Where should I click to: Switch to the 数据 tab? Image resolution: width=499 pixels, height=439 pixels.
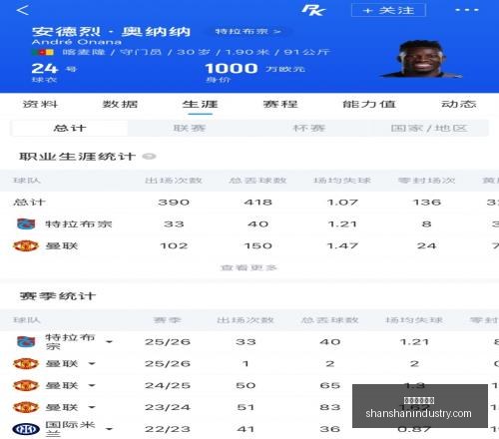coord(120,104)
